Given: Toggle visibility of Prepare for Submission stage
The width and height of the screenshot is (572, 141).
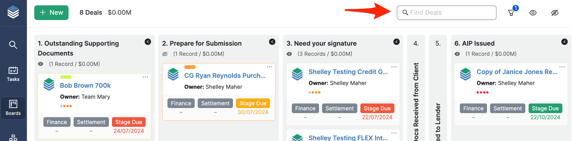Looking at the screenshot, I should coord(165,54).
